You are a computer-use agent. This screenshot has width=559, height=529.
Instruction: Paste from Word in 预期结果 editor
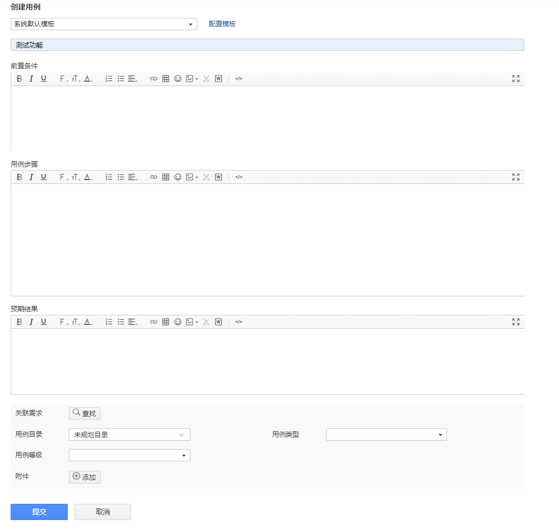click(218, 322)
